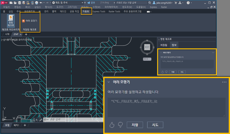230x134 pixels.
Task: Open the Quick Access Toolbar customize dropdown
Action: point(85,3)
